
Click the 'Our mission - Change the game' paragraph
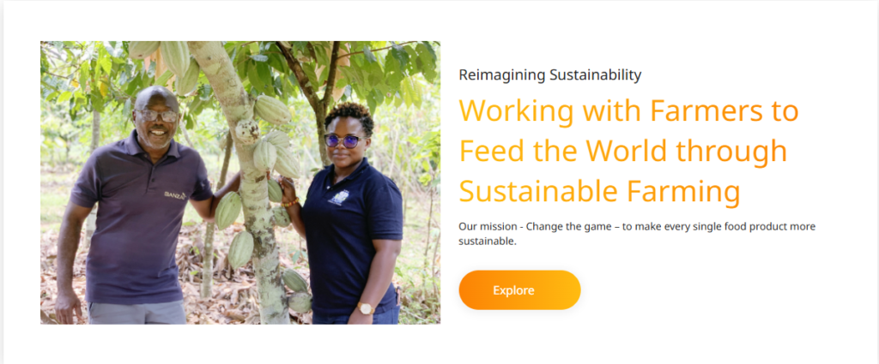click(637, 235)
